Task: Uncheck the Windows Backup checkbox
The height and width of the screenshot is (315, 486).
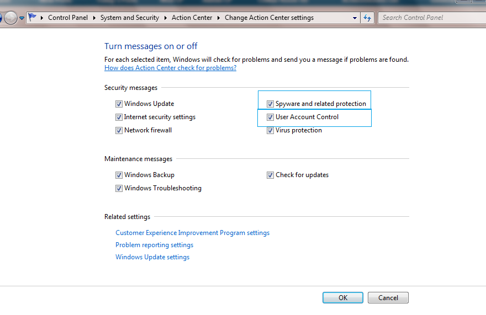Action: tap(119, 175)
